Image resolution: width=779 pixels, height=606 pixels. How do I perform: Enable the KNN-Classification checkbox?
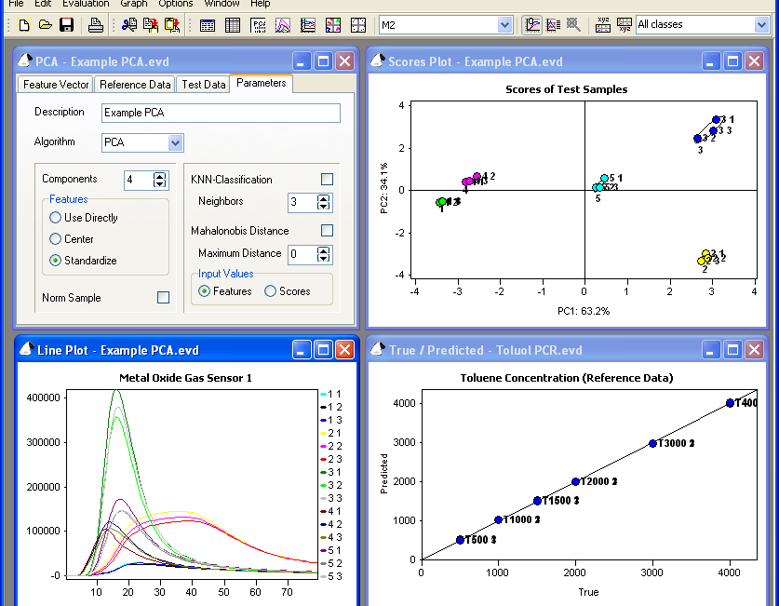click(x=327, y=180)
